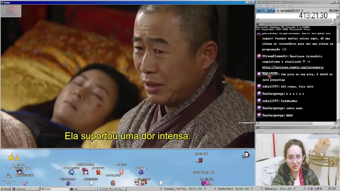The image size is (340, 191).
Task: Click chat message 'sobra nada'
Action: [294, 108]
